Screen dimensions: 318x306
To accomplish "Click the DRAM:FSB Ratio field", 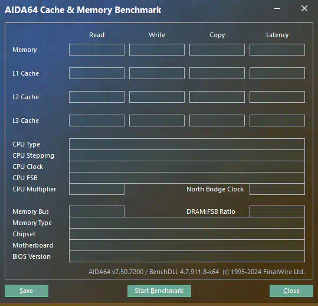I will pos(277,211).
